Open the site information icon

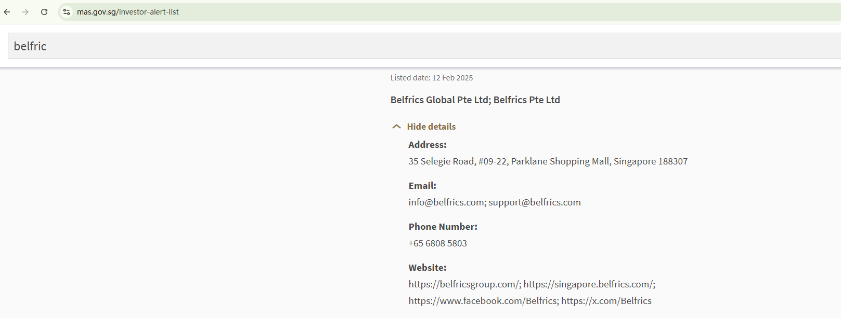[x=67, y=12]
